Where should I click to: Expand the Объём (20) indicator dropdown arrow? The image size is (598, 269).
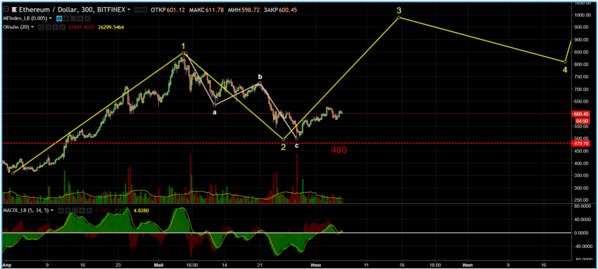[x=32, y=27]
